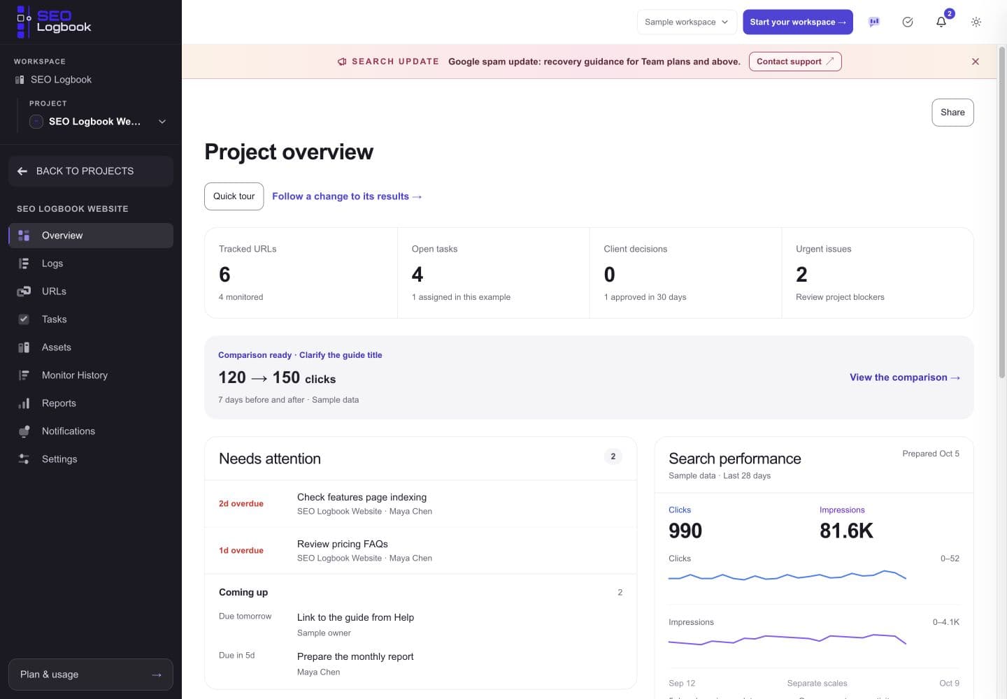The width and height of the screenshot is (1007, 699).
Task: Open Link to the guide from Help task
Action: click(x=420, y=625)
